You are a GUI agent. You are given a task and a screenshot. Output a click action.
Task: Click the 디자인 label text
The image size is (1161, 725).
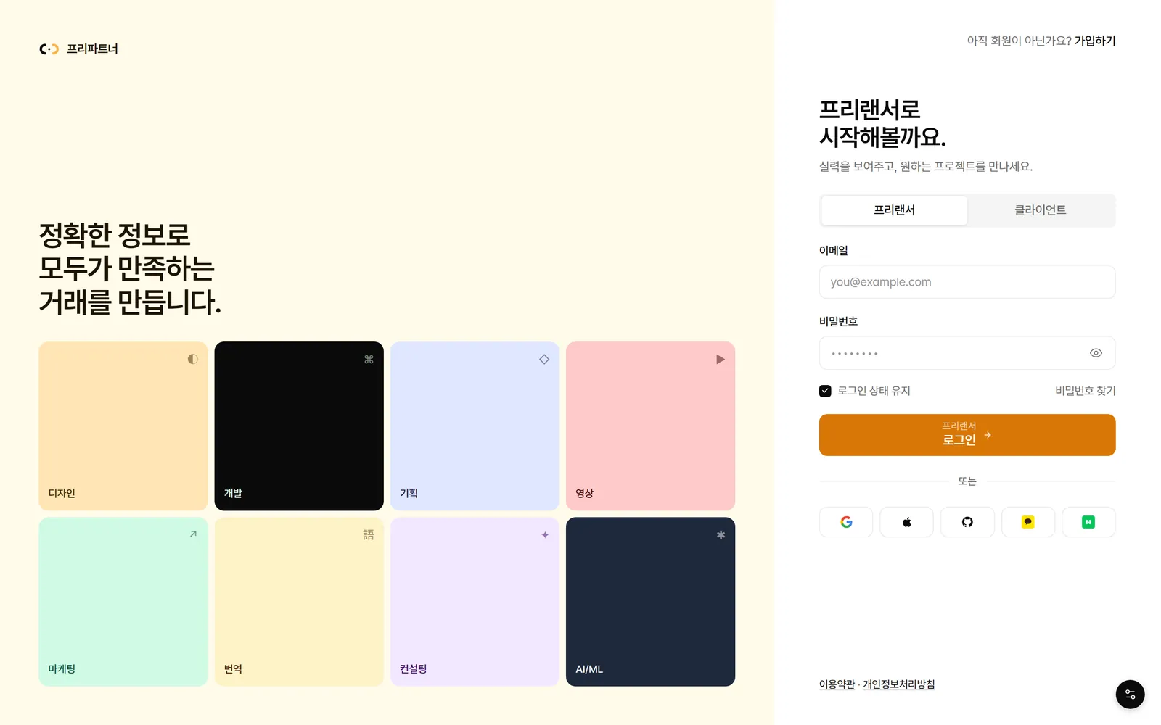point(62,493)
